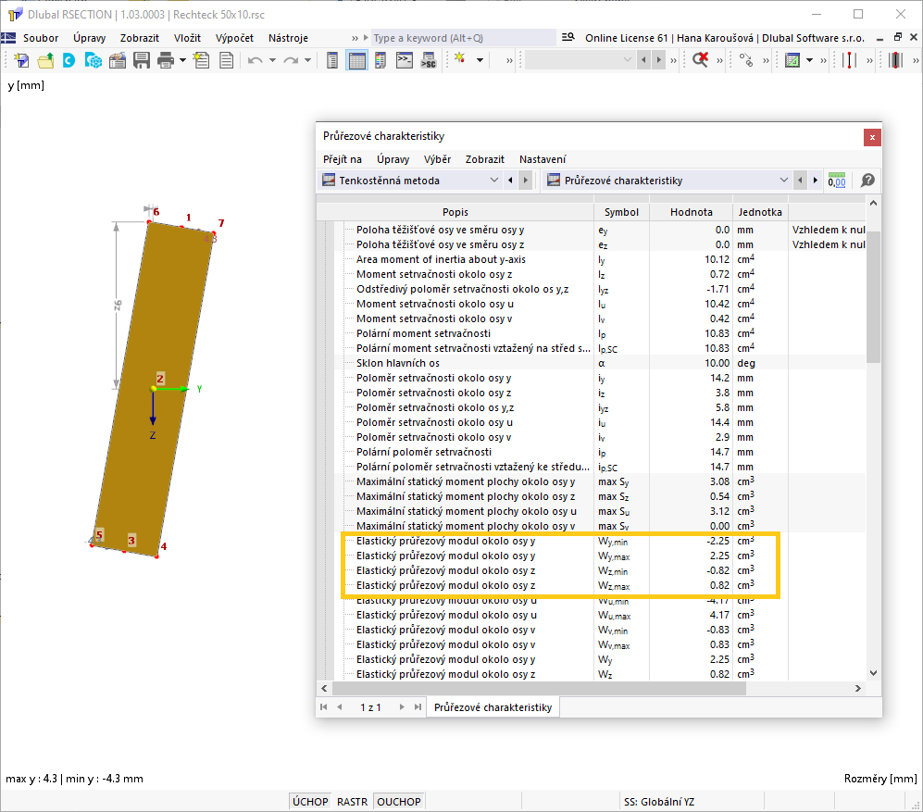The width and height of the screenshot is (923, 812).
Task: Open the printout report document icon
Action: point(226,60)
